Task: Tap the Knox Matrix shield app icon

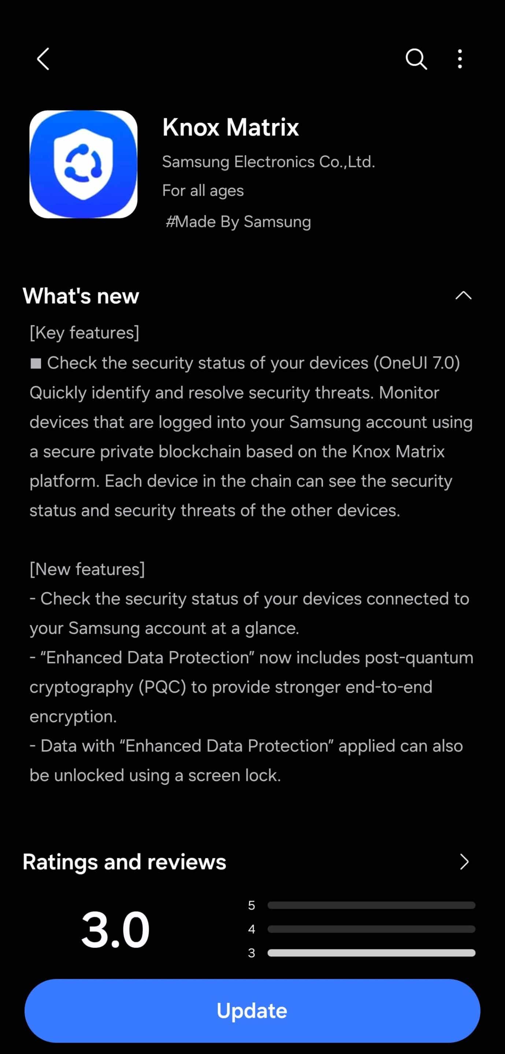Action: click(83, 164)
